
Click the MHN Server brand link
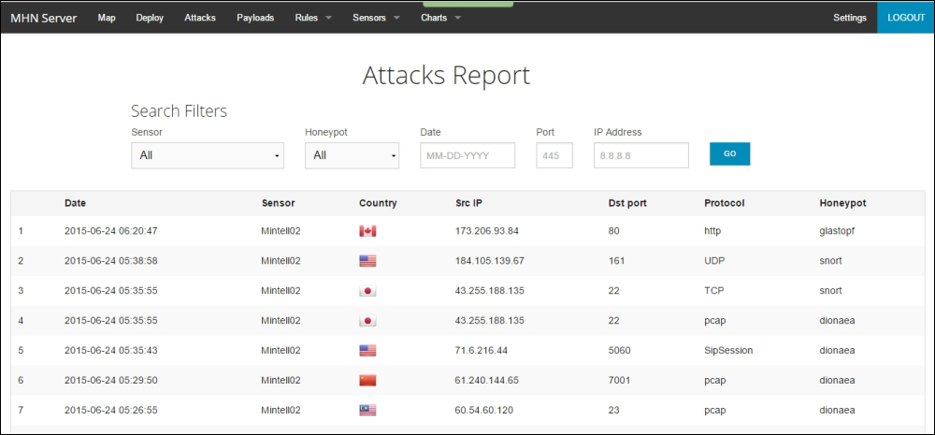pos(44,18)
